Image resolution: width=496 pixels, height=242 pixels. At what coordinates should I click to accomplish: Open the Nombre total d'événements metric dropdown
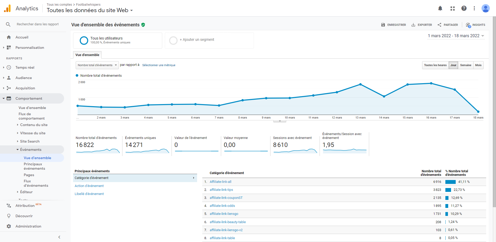tap(97, 65)
